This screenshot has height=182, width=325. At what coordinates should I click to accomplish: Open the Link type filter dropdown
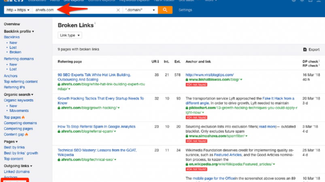pyautogui.click(x=70, y=35)
